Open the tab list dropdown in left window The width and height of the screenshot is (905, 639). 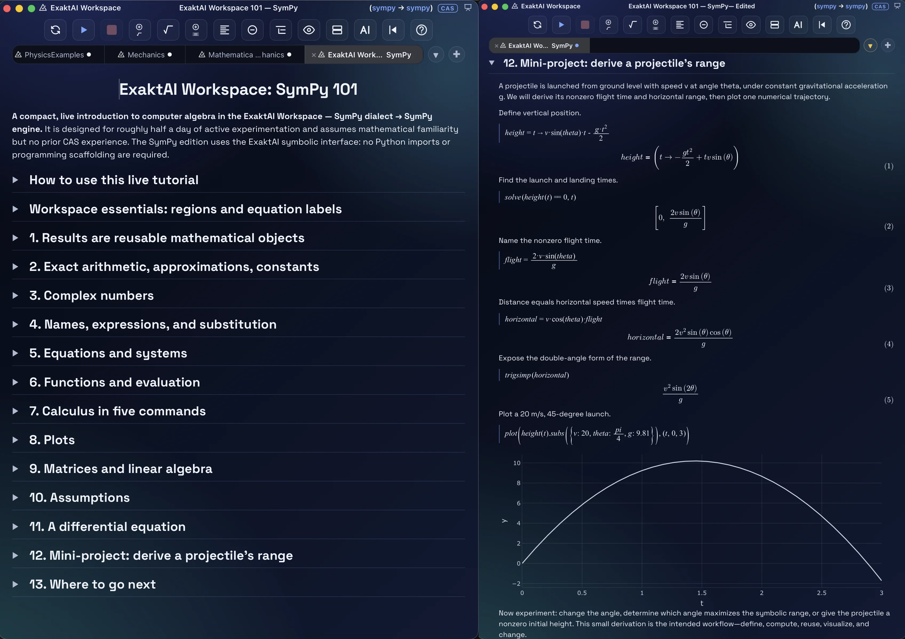(436, 54)
